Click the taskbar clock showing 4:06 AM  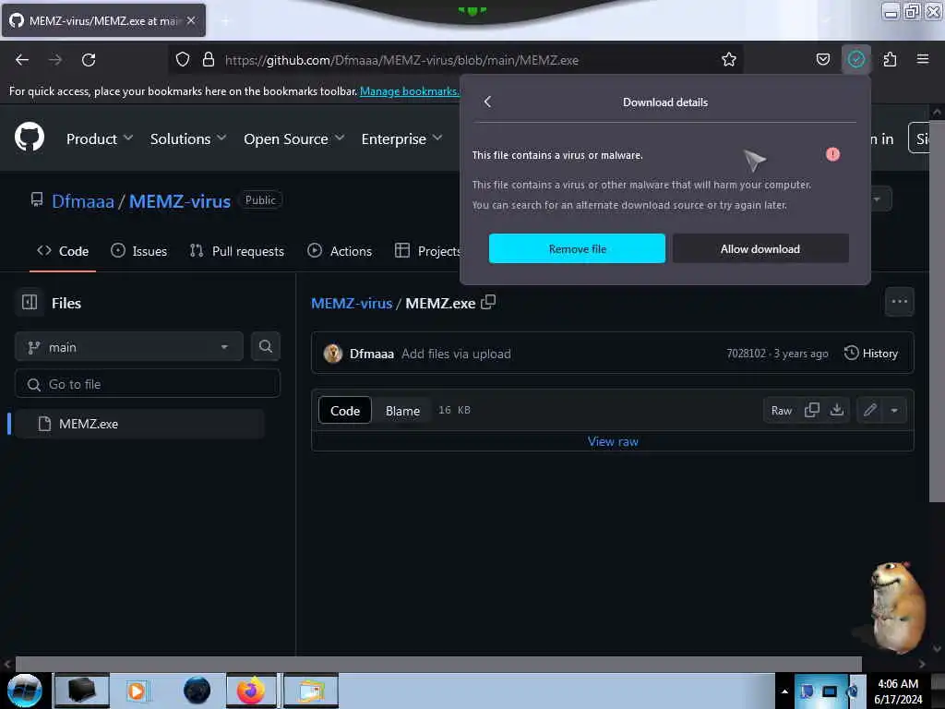898,691
